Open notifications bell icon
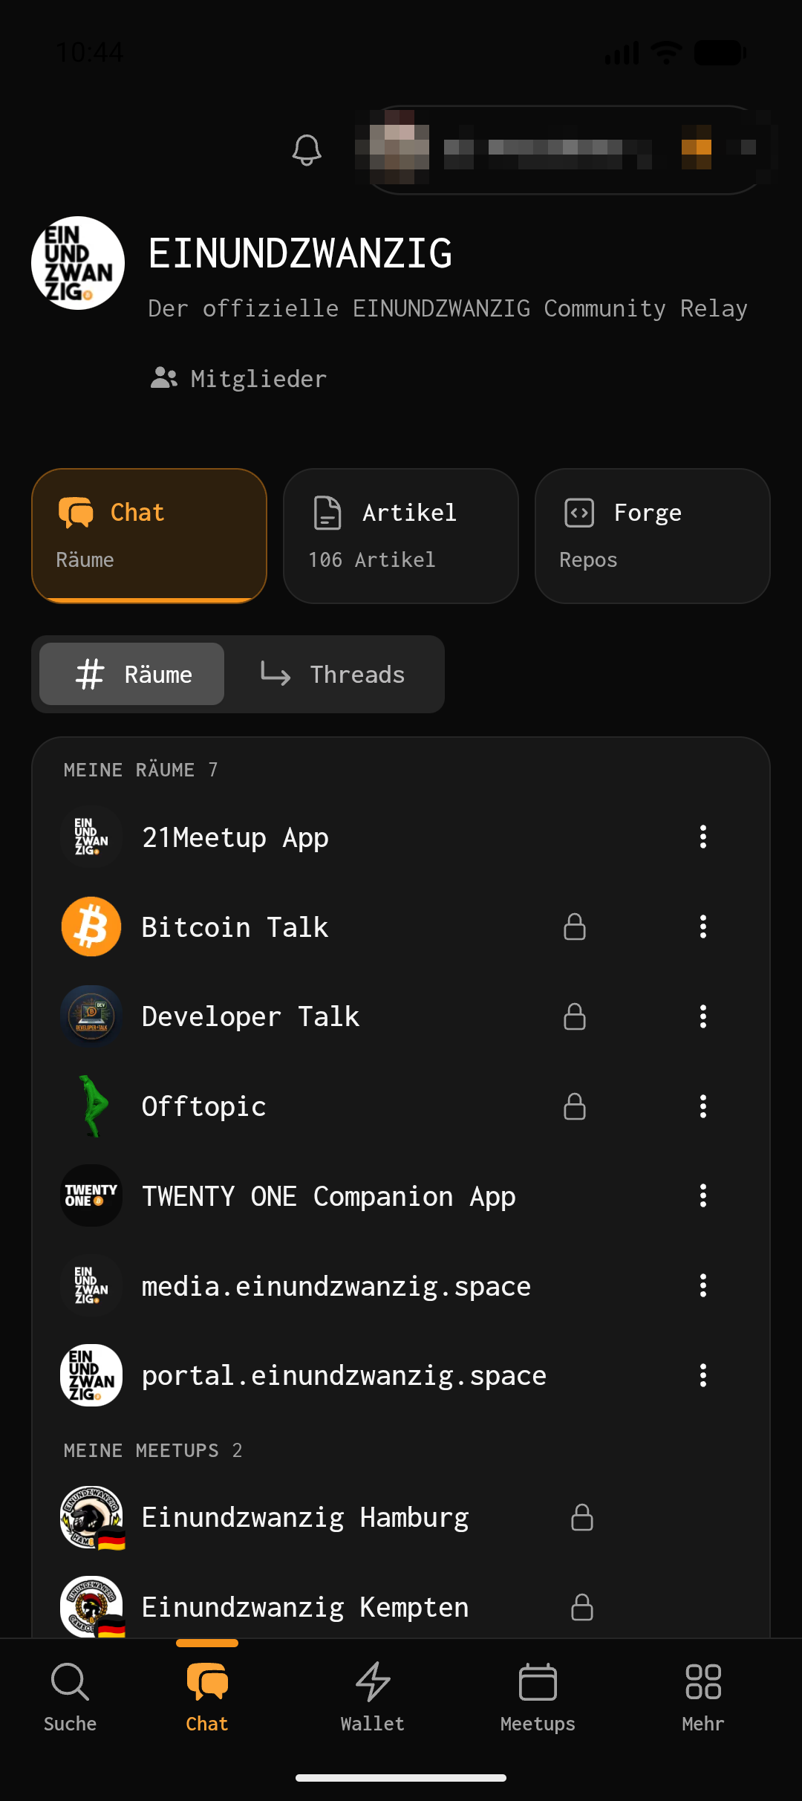This screenshot has height=1801, width=802. coord(307,150)
